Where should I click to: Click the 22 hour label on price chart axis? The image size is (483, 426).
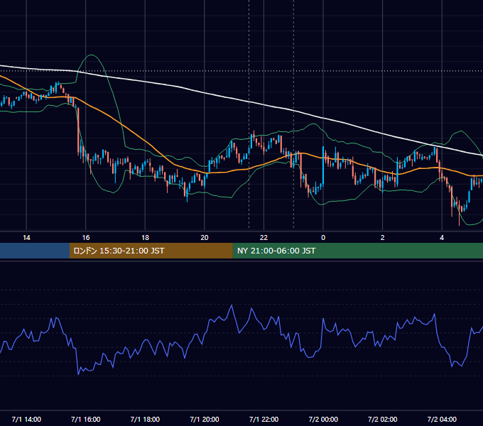click(x=264, y=238)
